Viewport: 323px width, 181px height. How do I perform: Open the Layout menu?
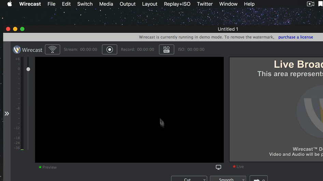coord(150,4)
